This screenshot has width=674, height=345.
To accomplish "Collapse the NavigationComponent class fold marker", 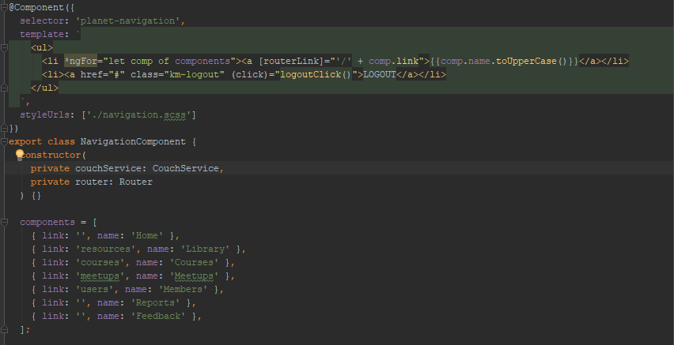I will pos(4,141).
